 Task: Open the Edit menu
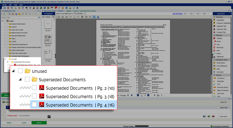[10, 5]
